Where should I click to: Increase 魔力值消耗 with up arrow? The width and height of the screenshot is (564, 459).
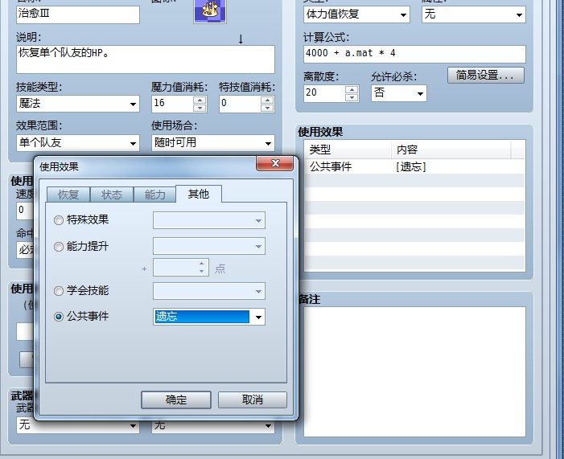200,100
